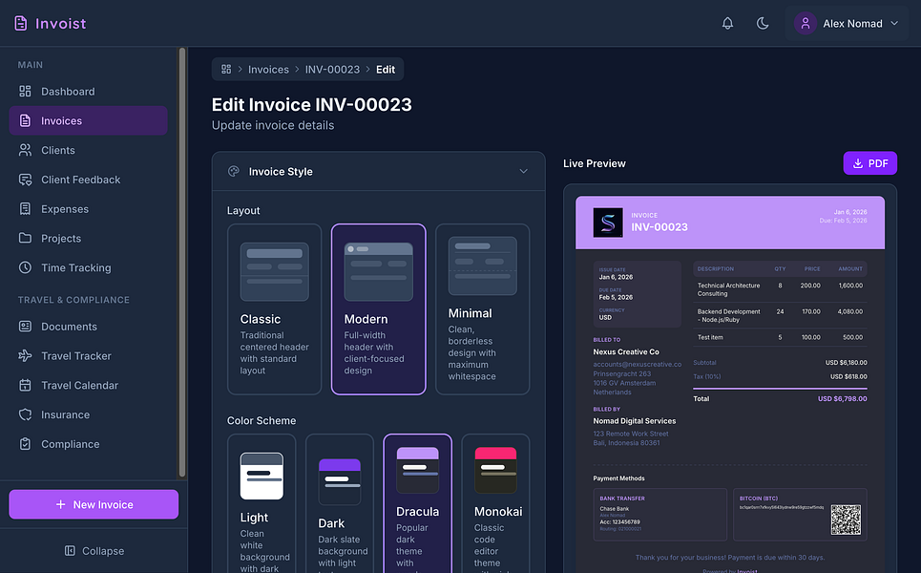
Task: Click the Technical Architecture Consulting row
Action: (780, 289)
